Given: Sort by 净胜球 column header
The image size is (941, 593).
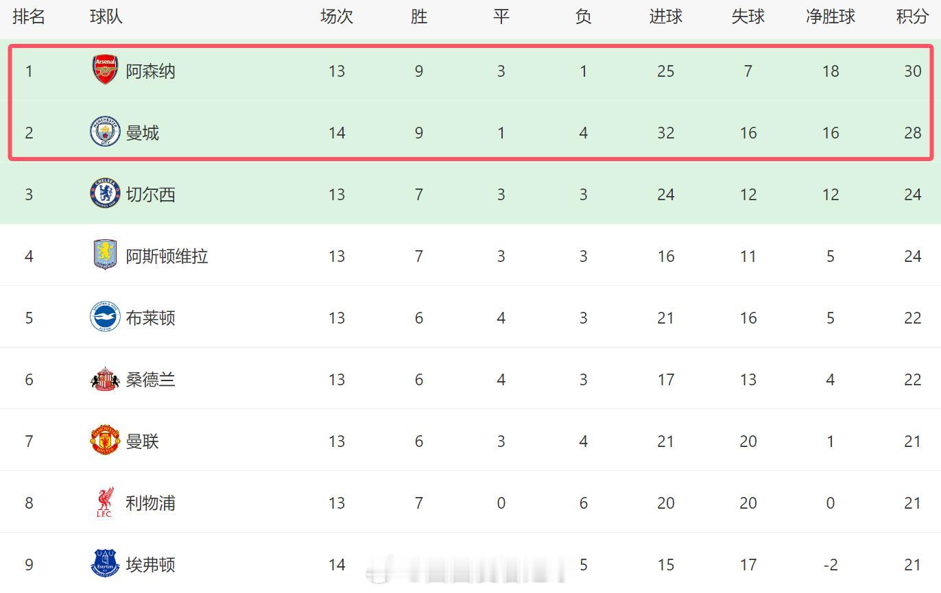Looking at the screenshot, I should pos(830,17).
